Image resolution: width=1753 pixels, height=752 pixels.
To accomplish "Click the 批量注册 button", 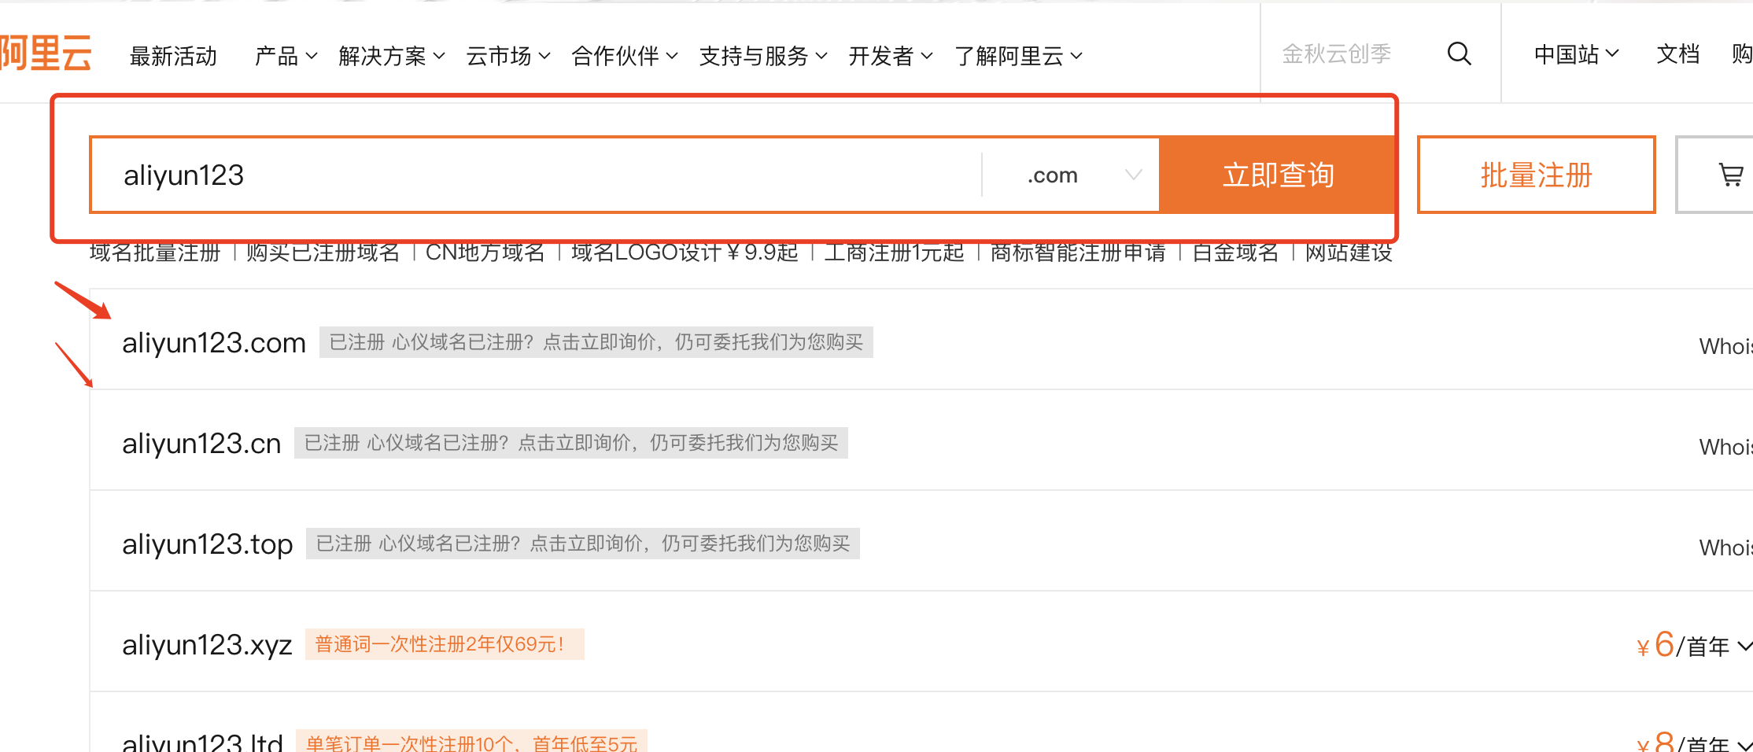I will tap(1536, 175).
